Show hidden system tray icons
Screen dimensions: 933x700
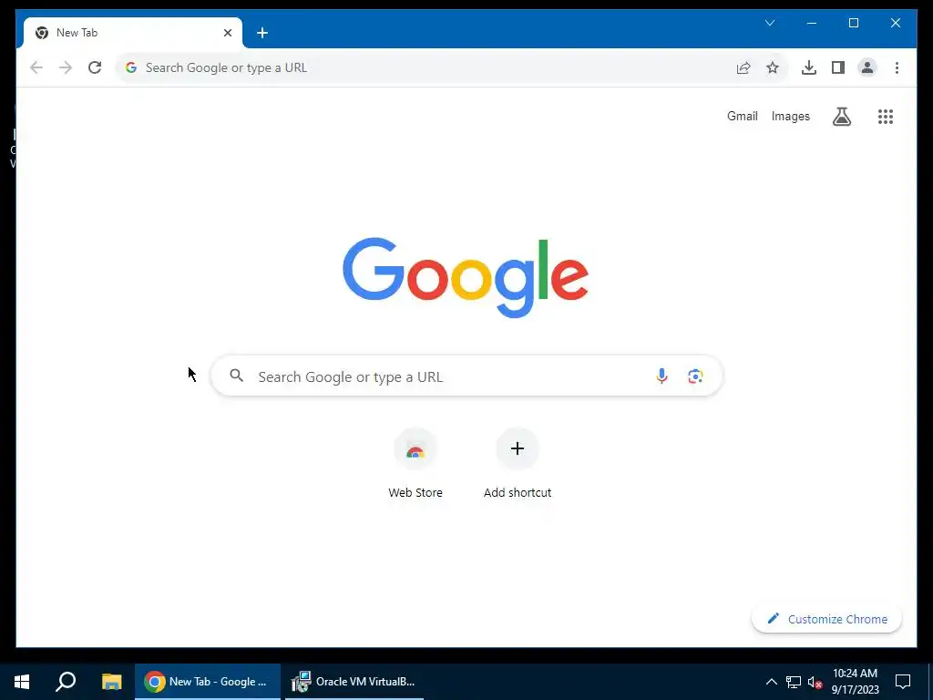pyautogui.click(x=771, y=682)
